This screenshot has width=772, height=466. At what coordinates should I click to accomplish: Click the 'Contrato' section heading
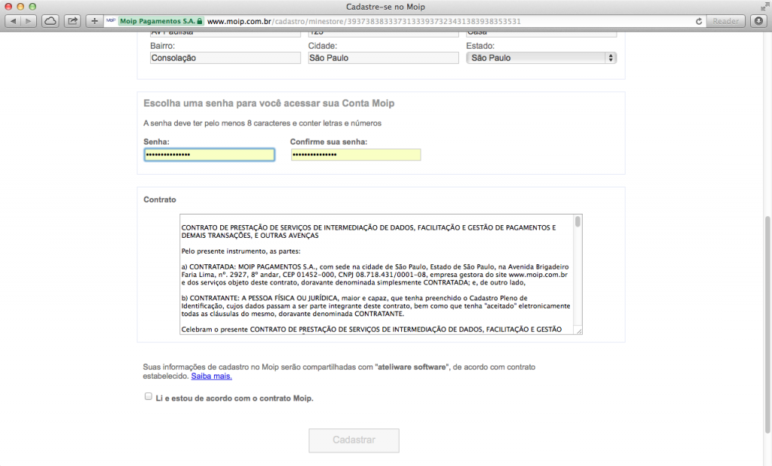pos(160,199)
